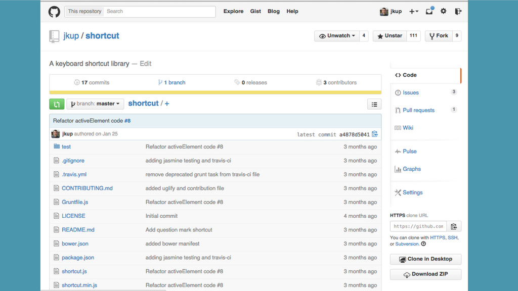Open the shortcut.js file
The height and width of the screenshot is (291, 518).
(74, 271)
